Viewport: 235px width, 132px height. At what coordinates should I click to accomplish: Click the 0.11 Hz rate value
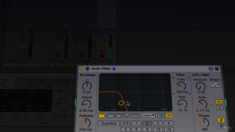pyautogui.click(x=203, y=110)
